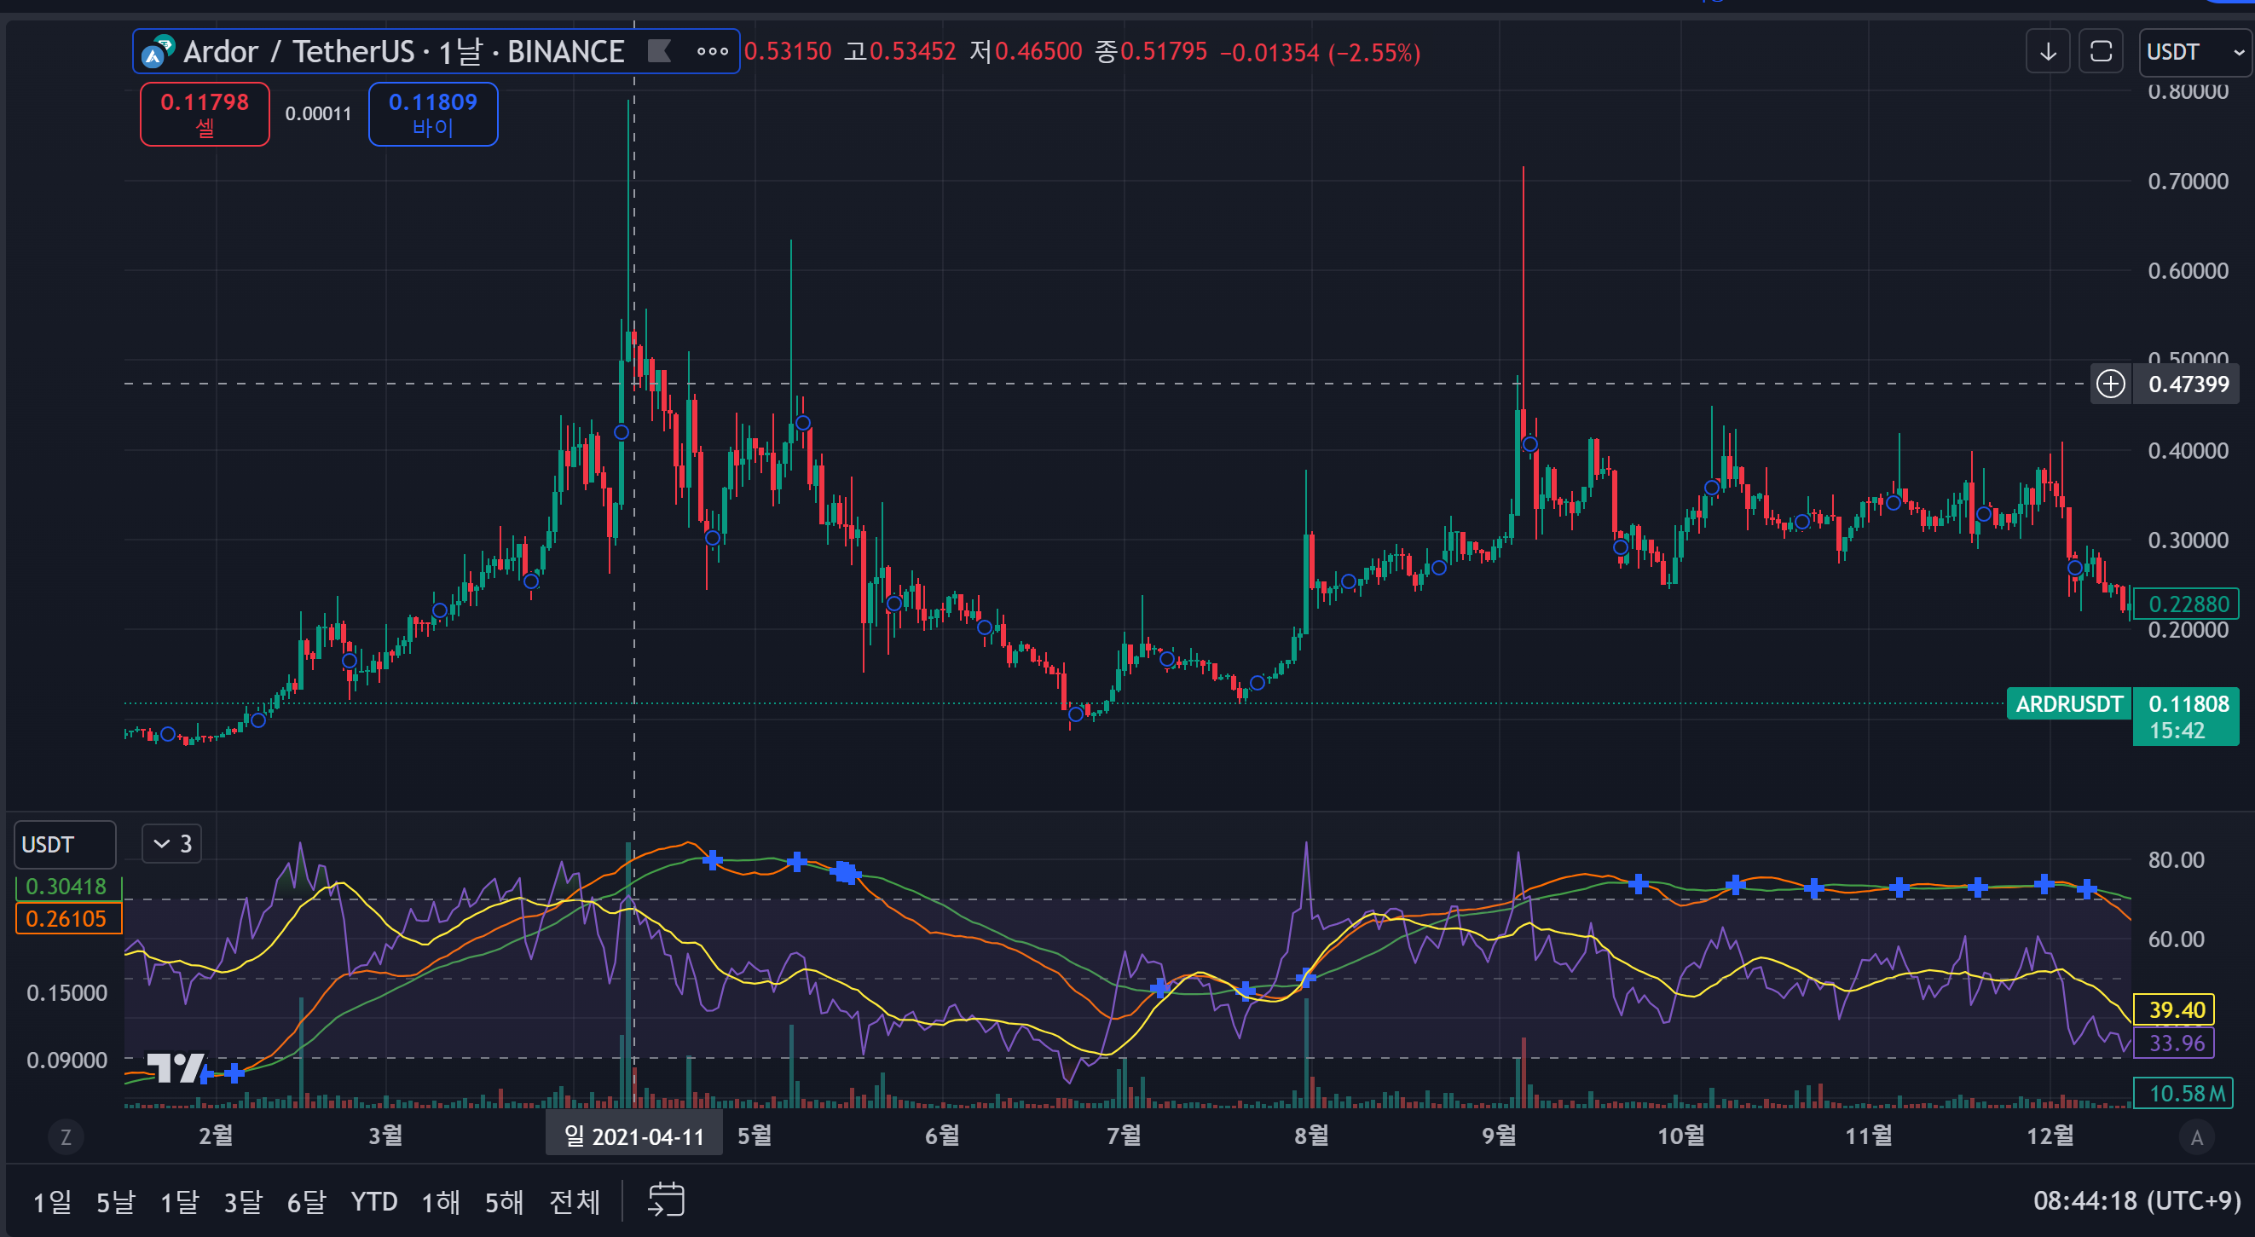Click the down-arrow icon near USDT

pos(2048,52)
